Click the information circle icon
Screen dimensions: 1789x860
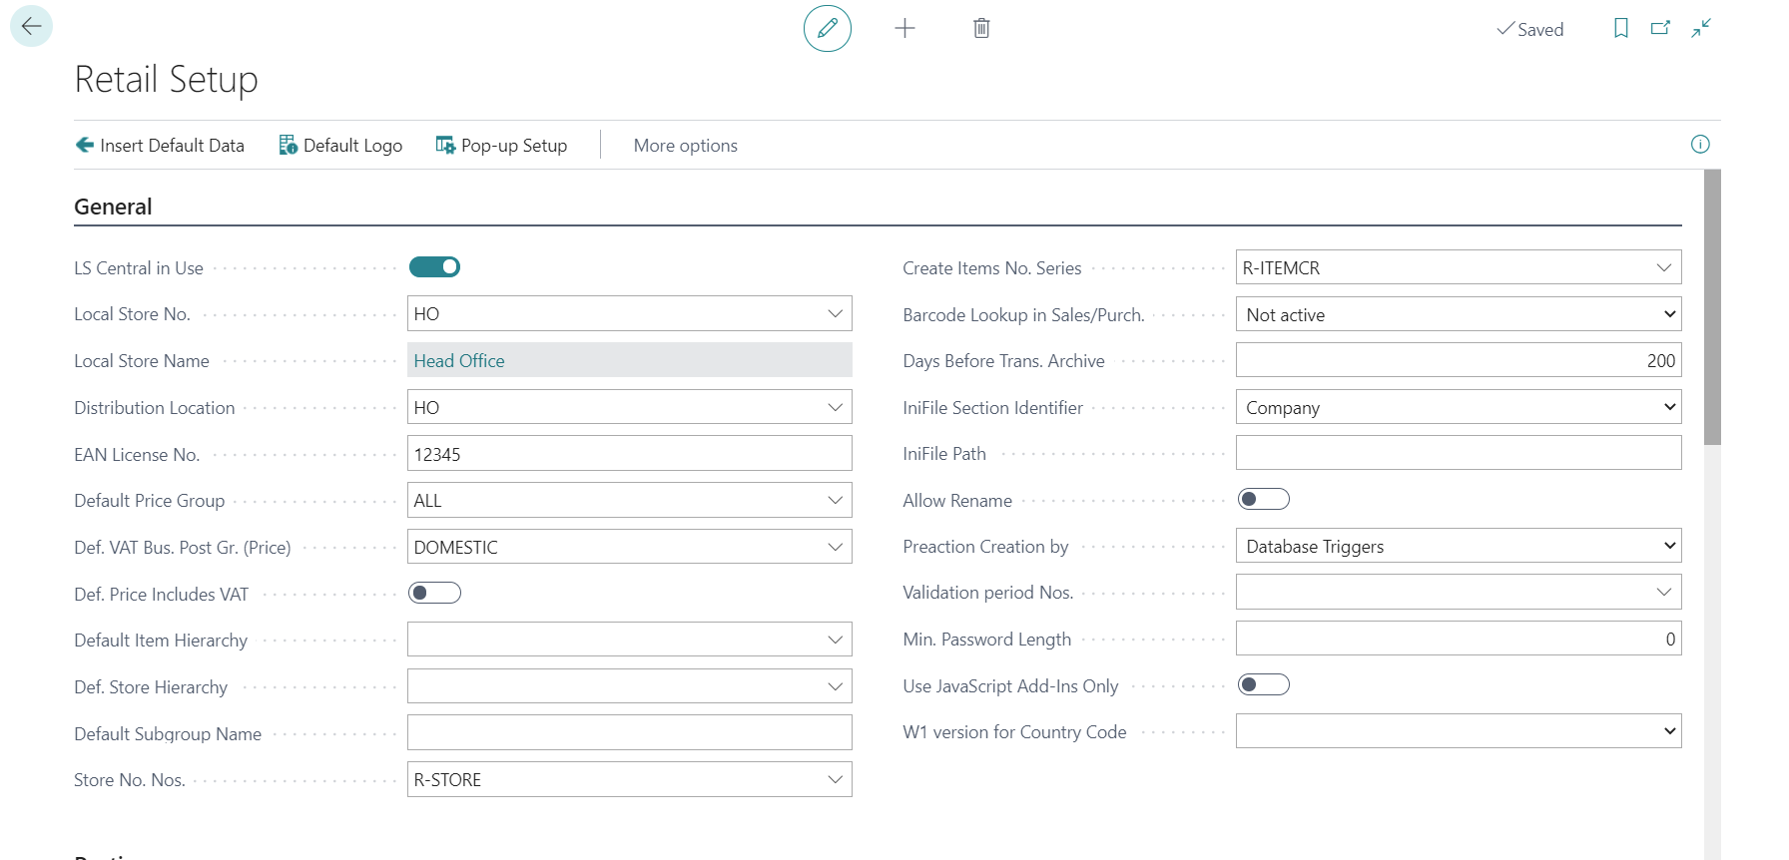[1700, 145]
